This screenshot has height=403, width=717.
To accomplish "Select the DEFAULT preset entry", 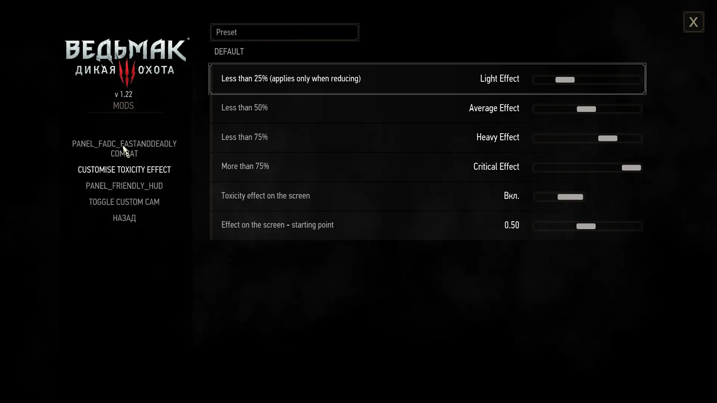I will coord(229,51).
